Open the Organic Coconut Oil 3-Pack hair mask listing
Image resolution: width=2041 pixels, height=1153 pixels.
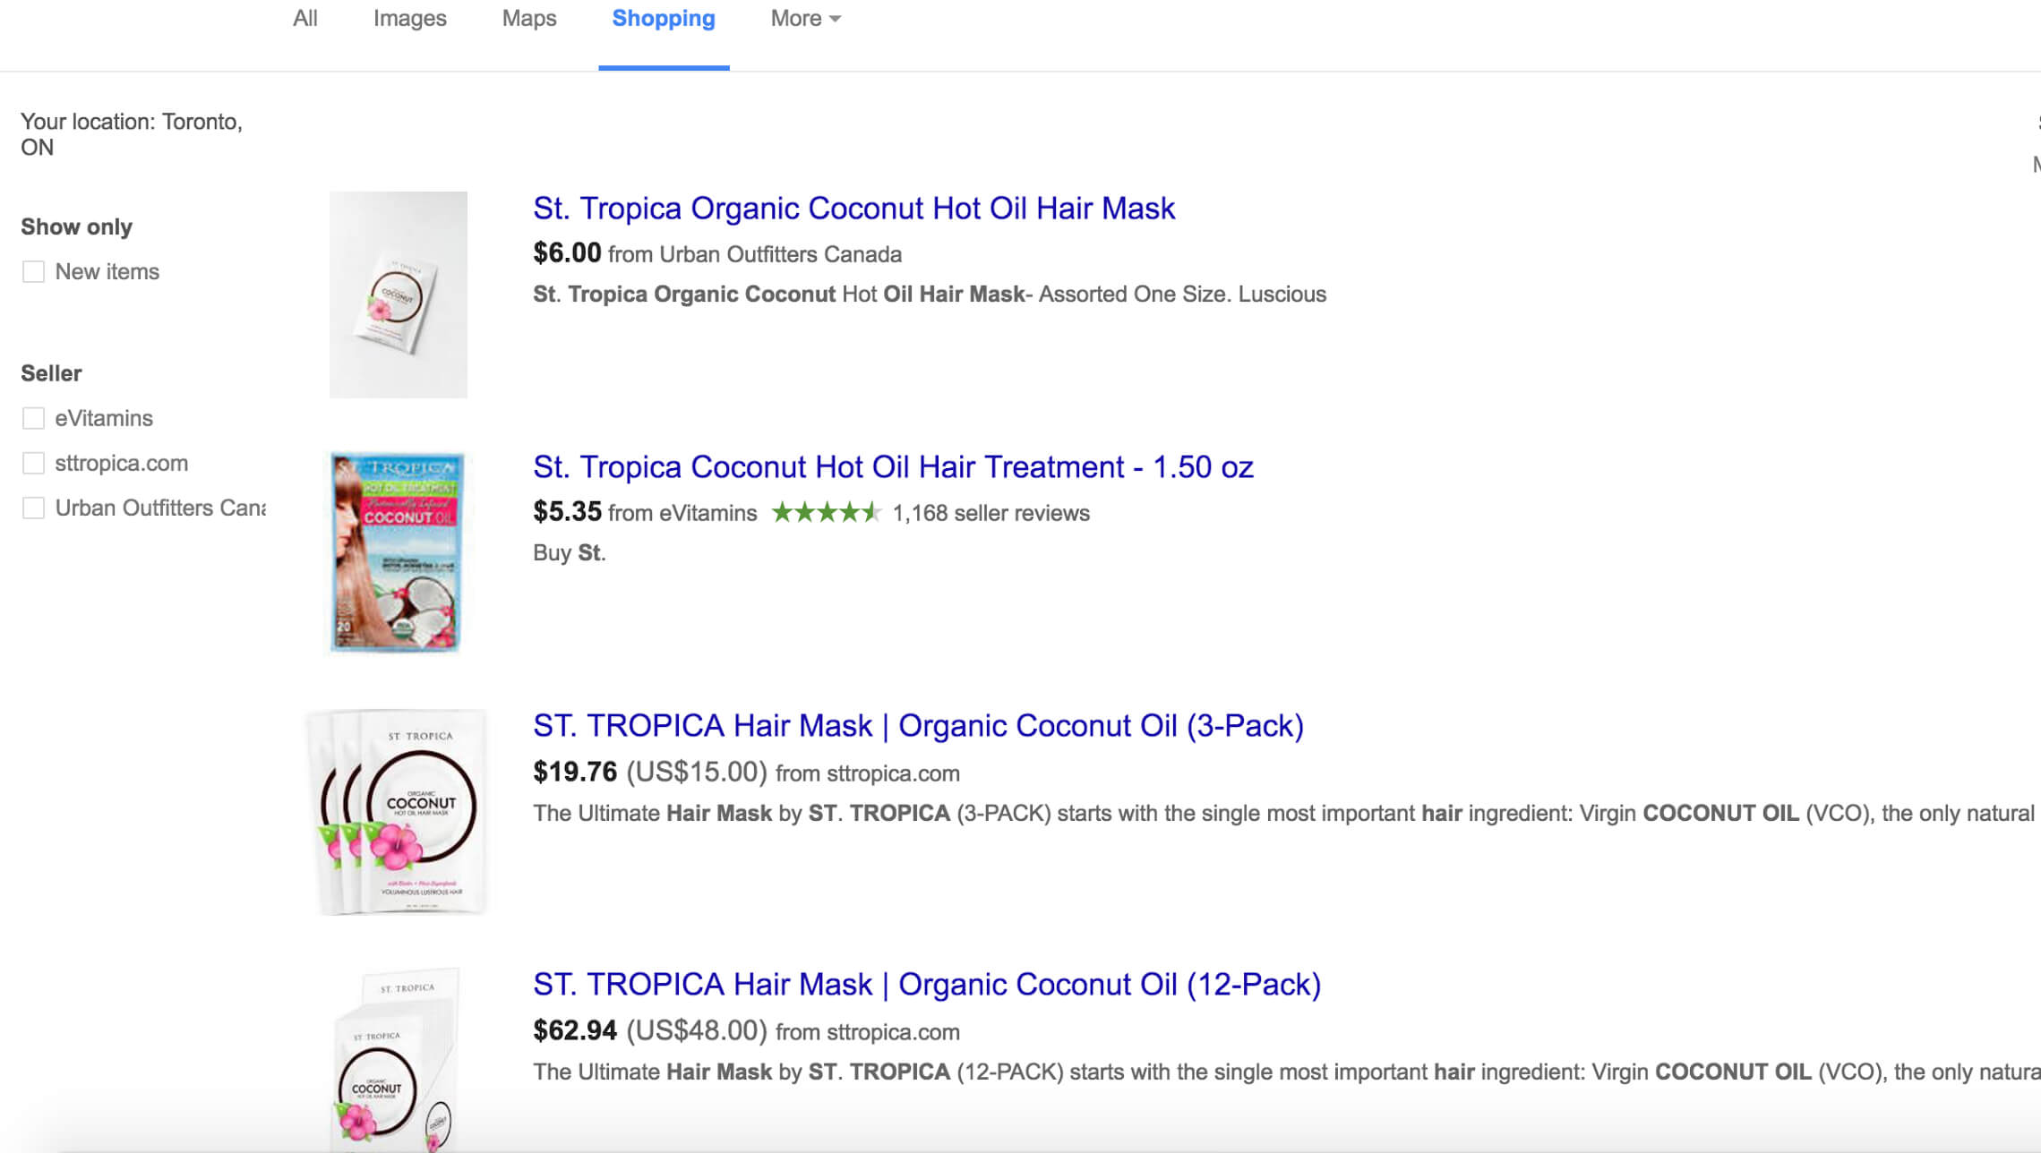point(917,725)
